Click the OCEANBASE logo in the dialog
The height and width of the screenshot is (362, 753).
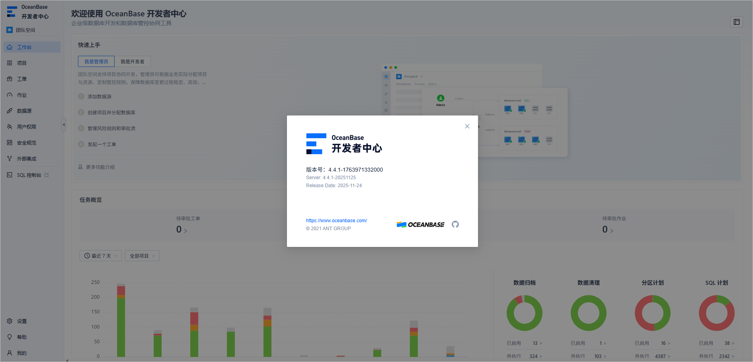421,225
